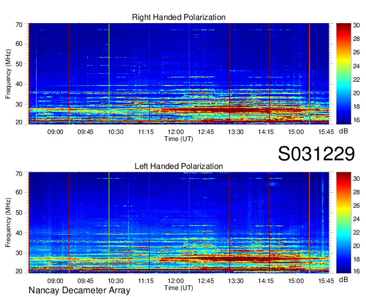Click the Left Handed Polarization title
Screen dimensions: 366x297
coord(179,166)
